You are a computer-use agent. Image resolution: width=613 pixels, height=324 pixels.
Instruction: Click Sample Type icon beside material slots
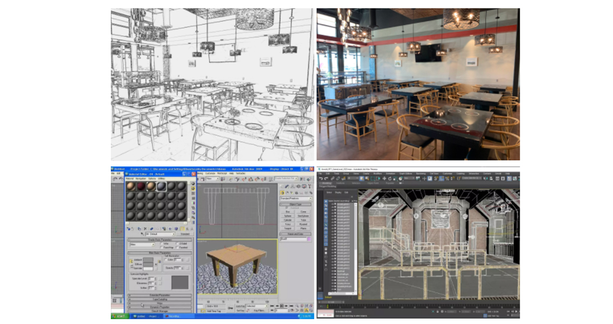click(193, 184)
